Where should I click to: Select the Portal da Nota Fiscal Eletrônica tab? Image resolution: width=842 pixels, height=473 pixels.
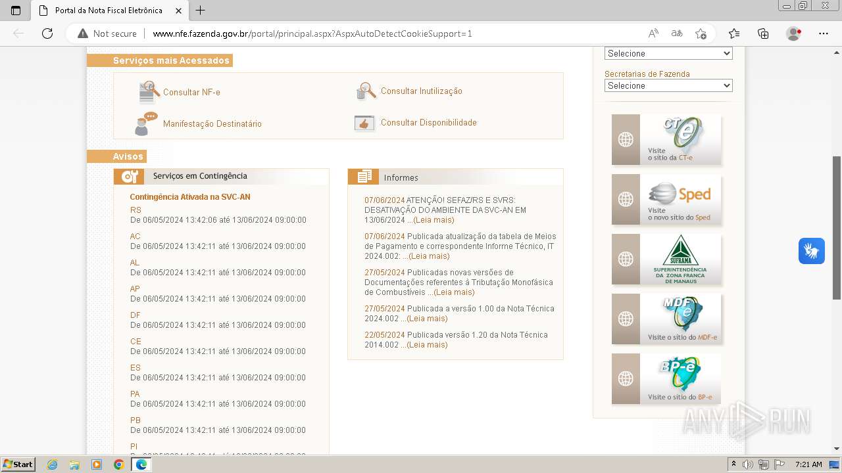pyautogui.click(x=109, y=11)
